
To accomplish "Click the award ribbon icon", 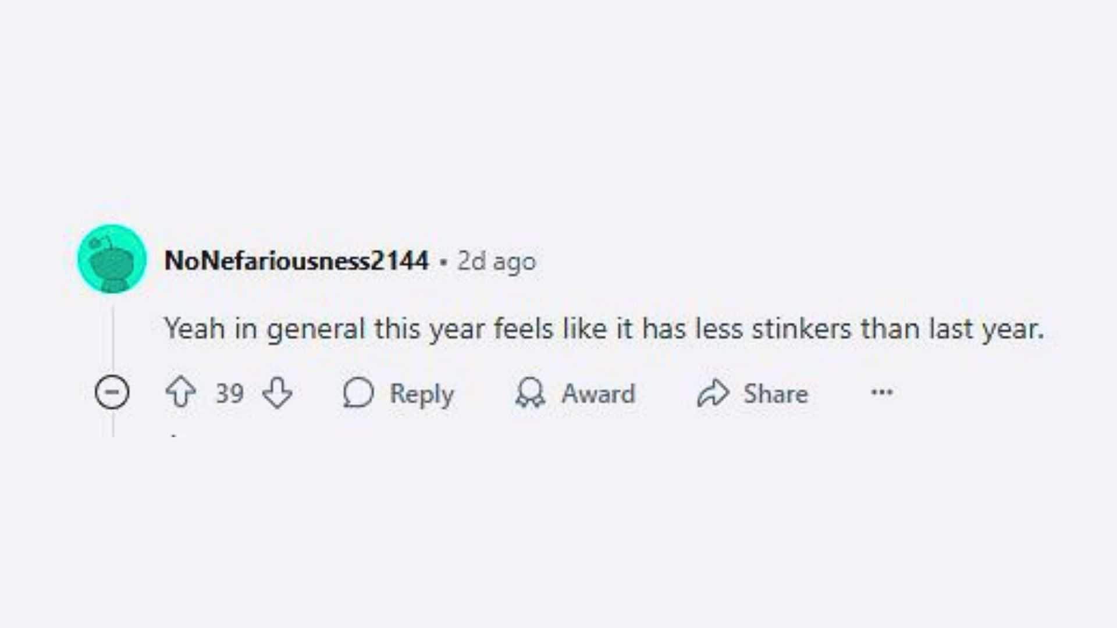I will pos(530,393).
